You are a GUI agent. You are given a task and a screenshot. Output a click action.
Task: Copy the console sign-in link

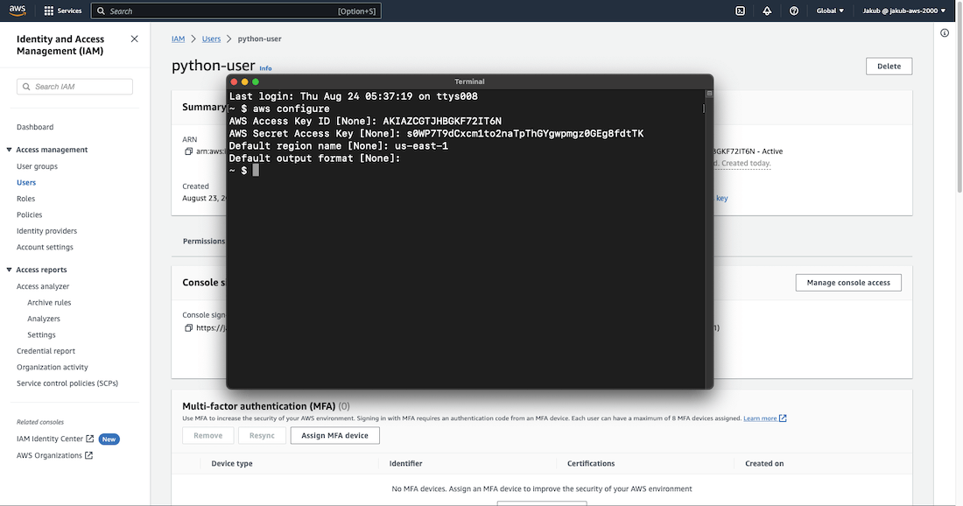point(188,328)
